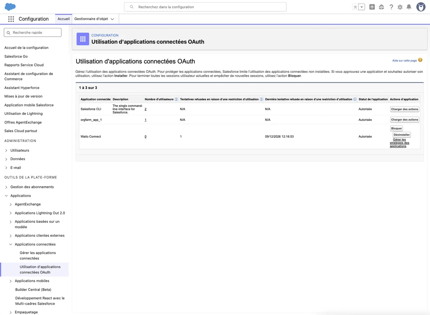Viewport: 430px width, 315px height.
Task: Collapse the Applications connectées node
Action: 11,244
